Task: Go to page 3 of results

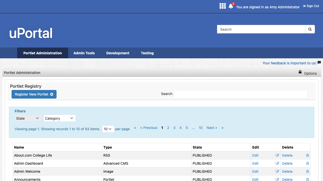Action: pyautogui.click(x=174, y=128)
